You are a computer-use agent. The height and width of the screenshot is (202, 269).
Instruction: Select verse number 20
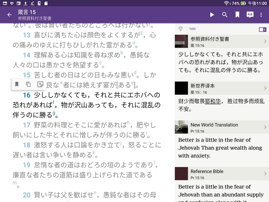tap(27, 195)
